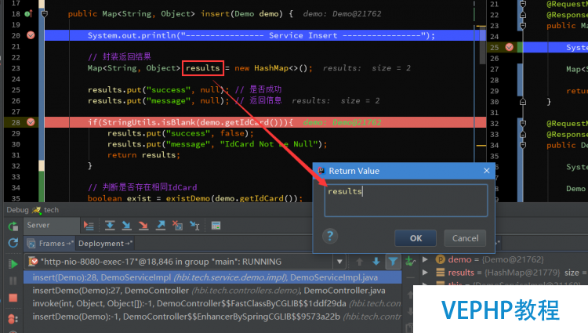Click the editor vertical scrollbar thumb
Viewport: 588px width, 333px height.
483,45
